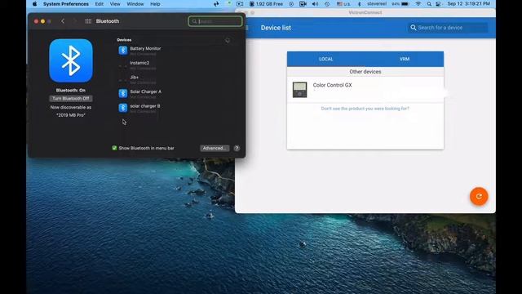The height and width of the screenshot is (294, 522).
Task: Open Control Center in menu bar
Action: [x=439, y=4]
